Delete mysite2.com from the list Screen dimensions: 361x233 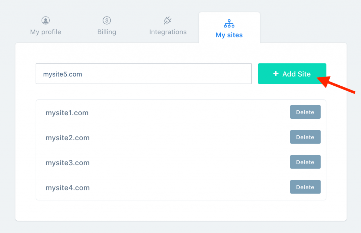pyautogui.click(x=305, y=137)
